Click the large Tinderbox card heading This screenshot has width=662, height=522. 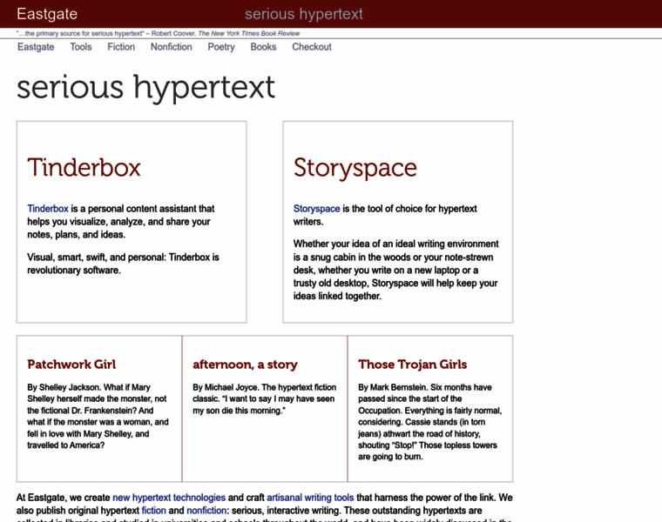click(x=84, y=167)
